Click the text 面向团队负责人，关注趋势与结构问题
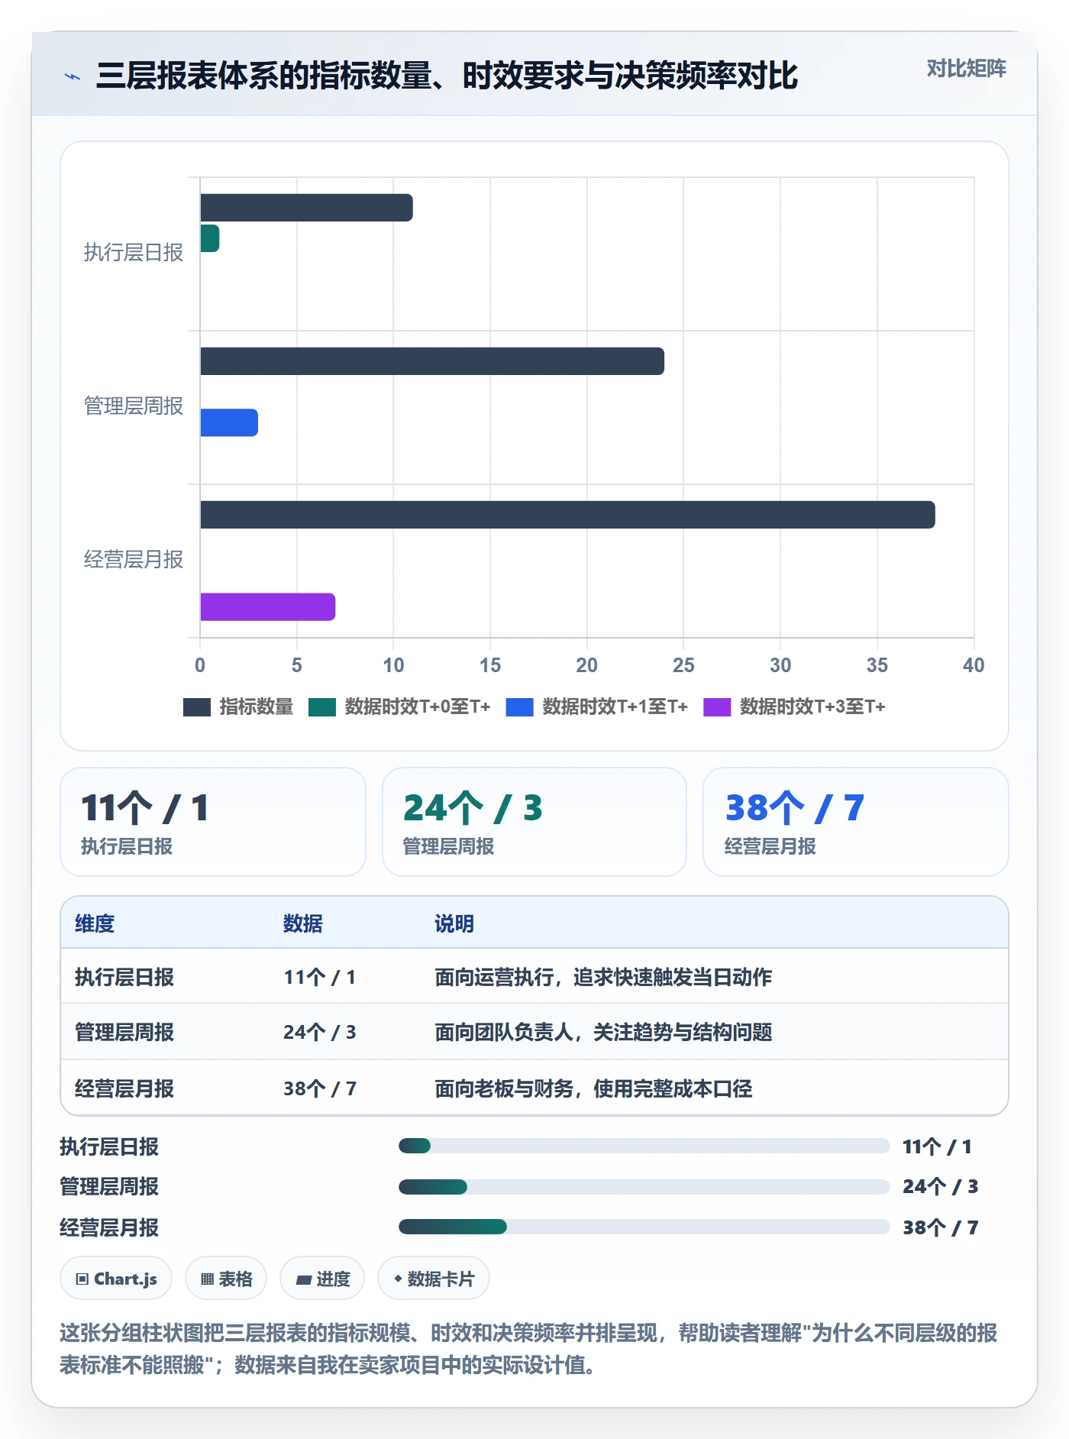Image resolution: width=1069 pixels, height=1439 pixels. tap(603, 1032)
